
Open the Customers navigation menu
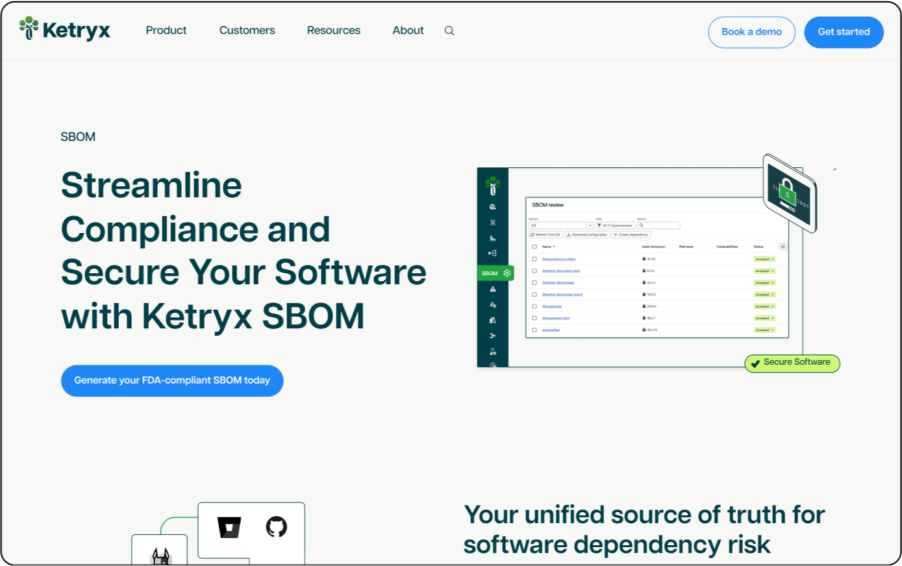click(247, 31)
